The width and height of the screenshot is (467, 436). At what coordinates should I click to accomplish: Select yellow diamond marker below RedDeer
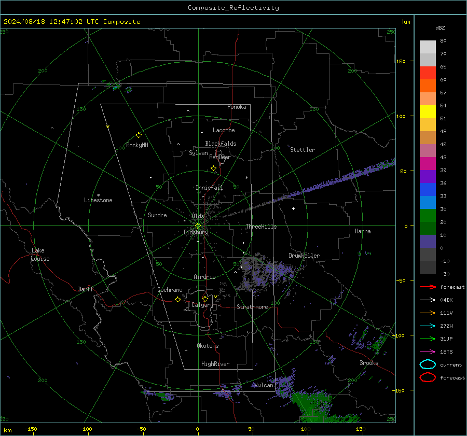[x=213, y=168]
